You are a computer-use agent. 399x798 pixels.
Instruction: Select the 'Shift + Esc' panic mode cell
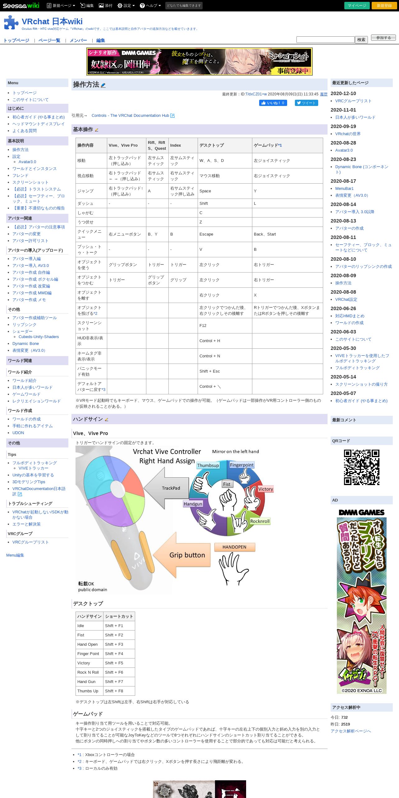225,371
